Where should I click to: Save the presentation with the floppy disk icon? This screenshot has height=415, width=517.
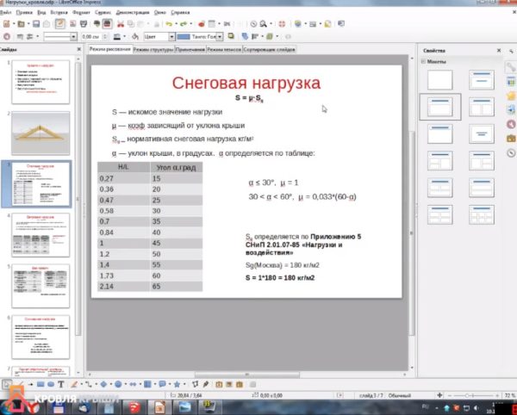pos(36,24)
